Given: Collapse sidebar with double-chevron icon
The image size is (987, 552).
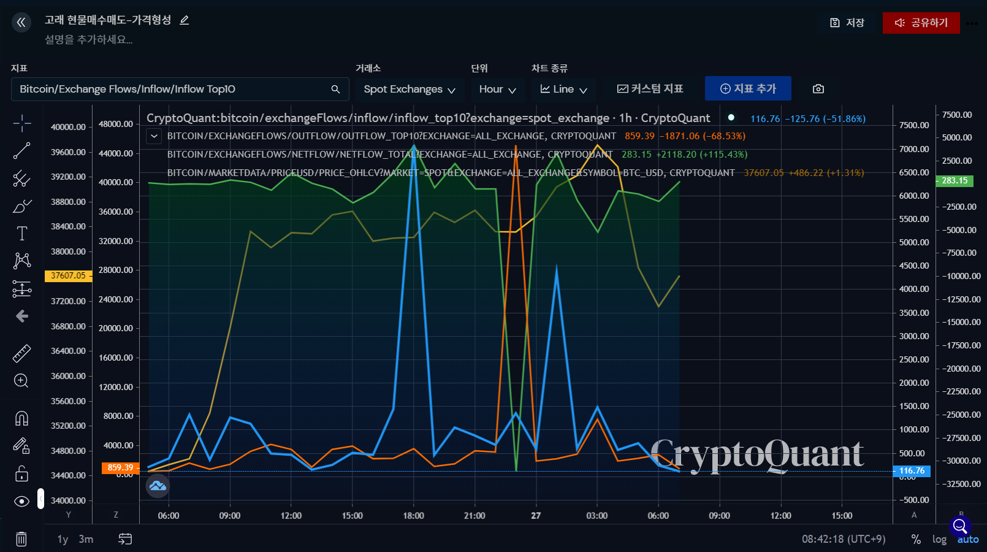Looking at the screenshot, I should click(x=21, y=23).
